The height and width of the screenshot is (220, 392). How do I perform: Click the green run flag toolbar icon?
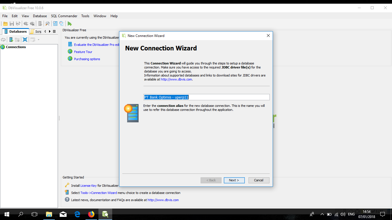click(69, 23)
